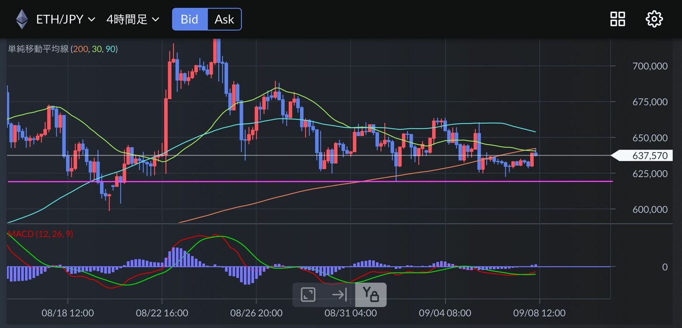Click the 637,570 current price tag
The height and width of the screenshot is (328, 682).
click(645, 156)
